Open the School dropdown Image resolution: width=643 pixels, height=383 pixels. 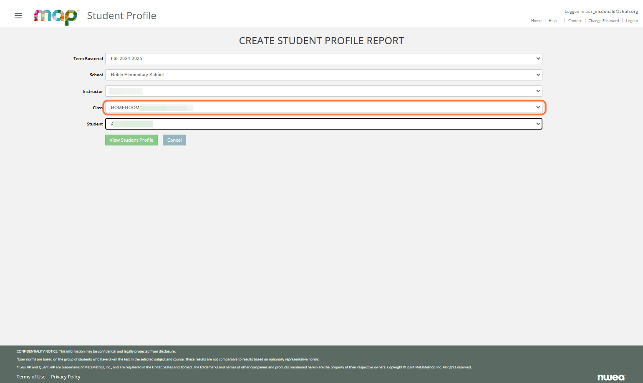[x=323, y=75]
